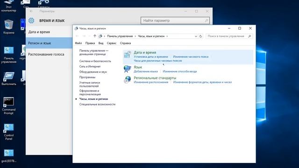Screen dimensions: 299x168
Task: Open the Date and Time clock icon
Action: coord(127,55)
